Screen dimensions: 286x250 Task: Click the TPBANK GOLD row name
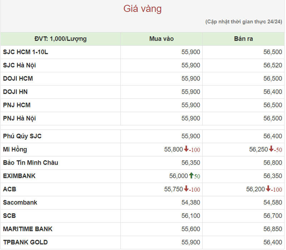pos(25,242)
